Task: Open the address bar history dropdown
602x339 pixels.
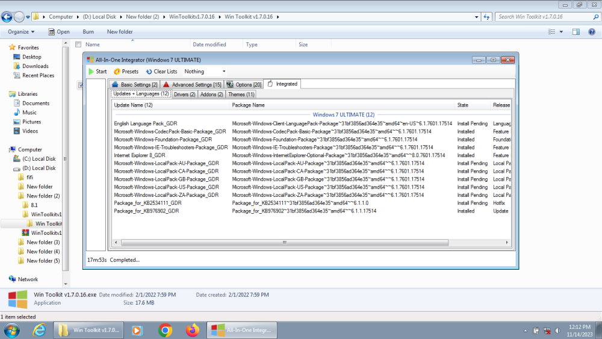Action: click(476, 17)
